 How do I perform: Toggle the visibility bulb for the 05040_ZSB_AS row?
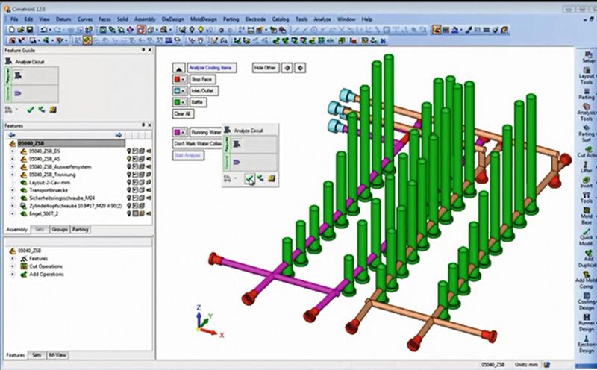[x=129, y=159]
